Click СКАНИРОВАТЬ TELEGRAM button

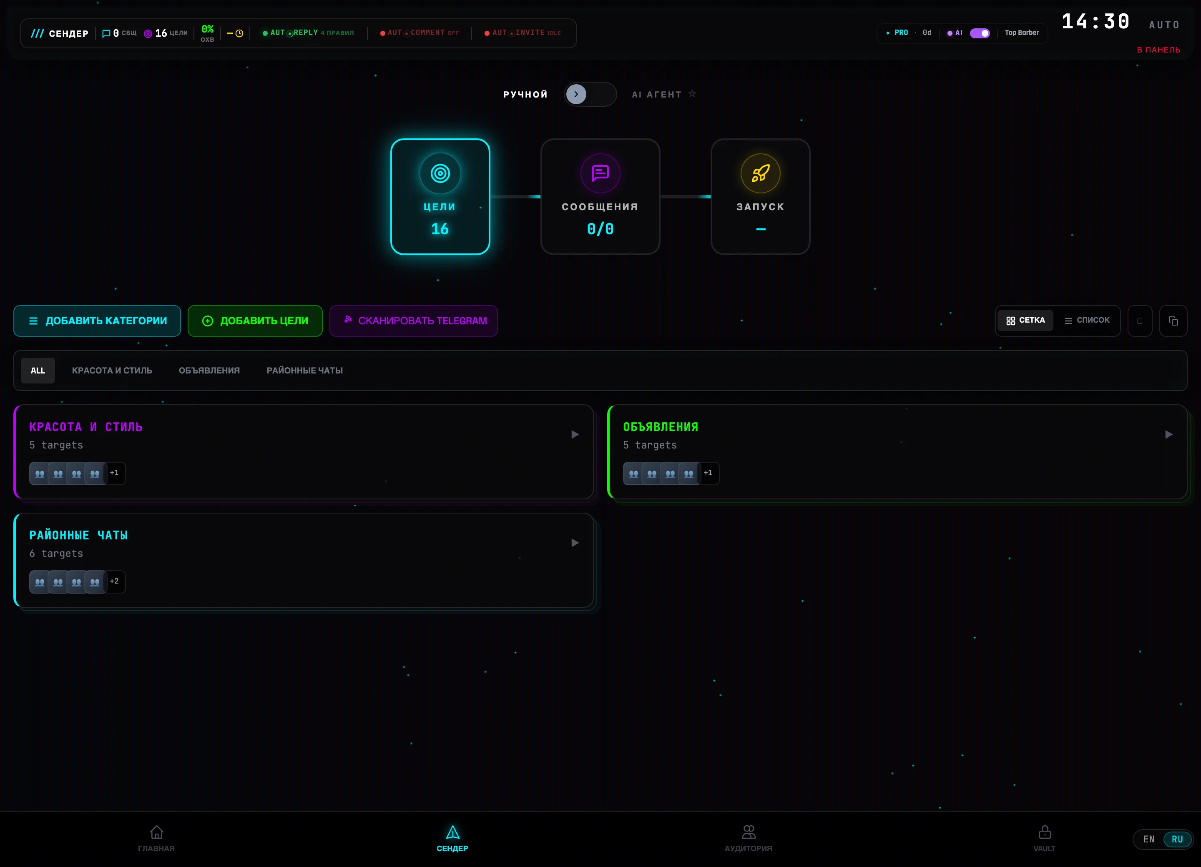tap(413, 321)
